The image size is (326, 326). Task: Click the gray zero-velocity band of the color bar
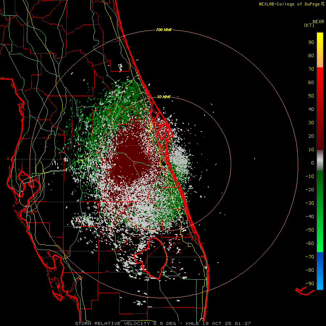[x=320, y=160]
